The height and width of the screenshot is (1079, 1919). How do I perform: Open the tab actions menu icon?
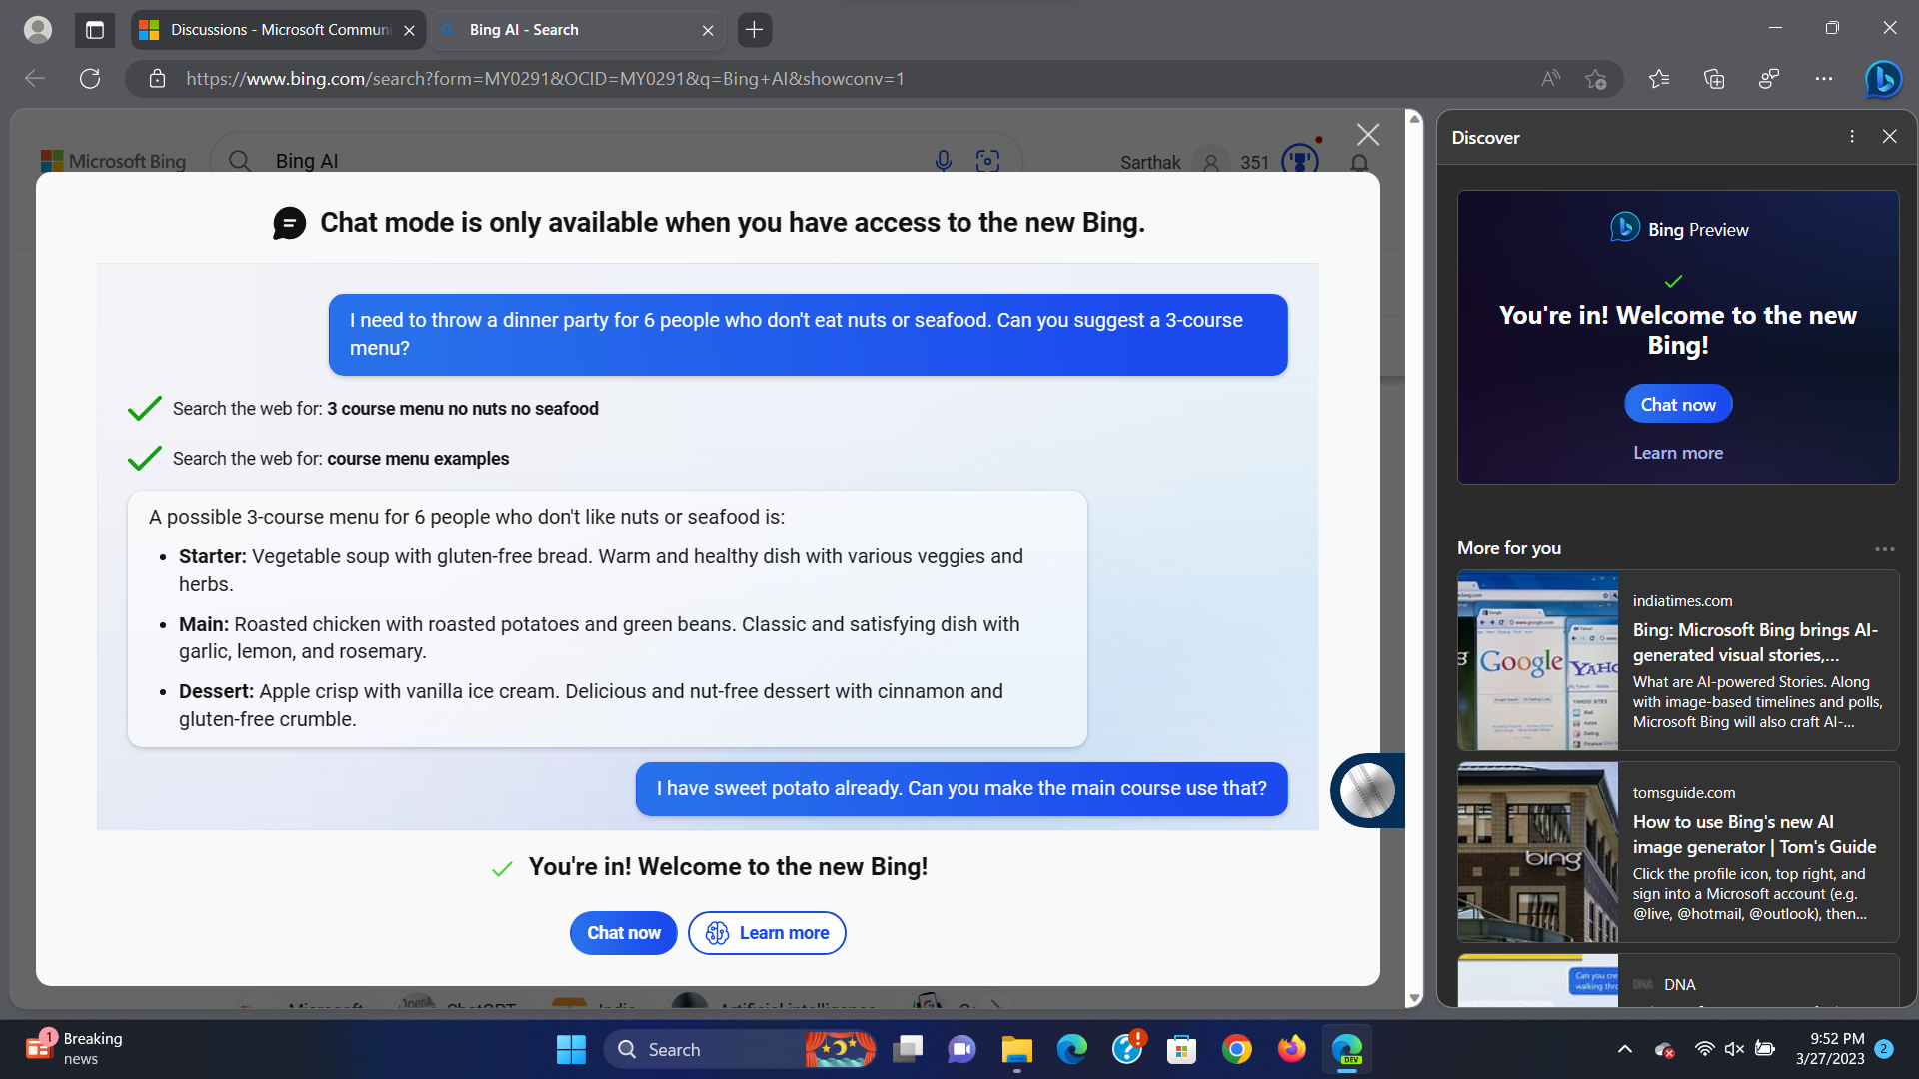click(x=94, y=29)
